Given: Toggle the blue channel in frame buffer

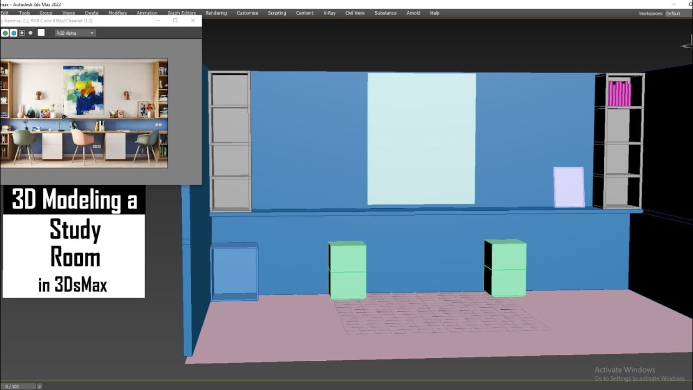Looking at the screenshot, I should 14,33.
